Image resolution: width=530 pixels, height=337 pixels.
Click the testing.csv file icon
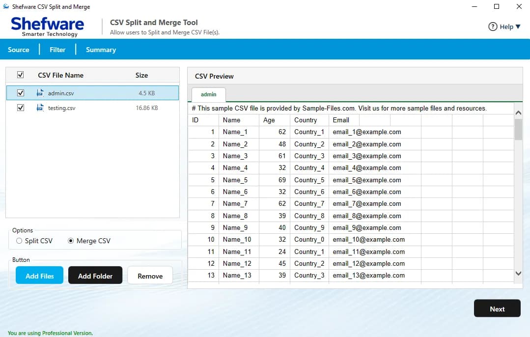click(x=40, y=108)
